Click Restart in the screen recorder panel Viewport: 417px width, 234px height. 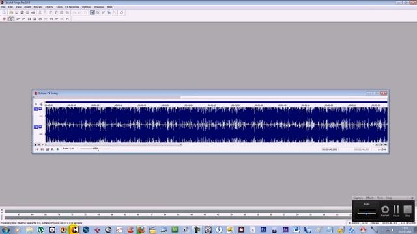(x=385, y=211)
